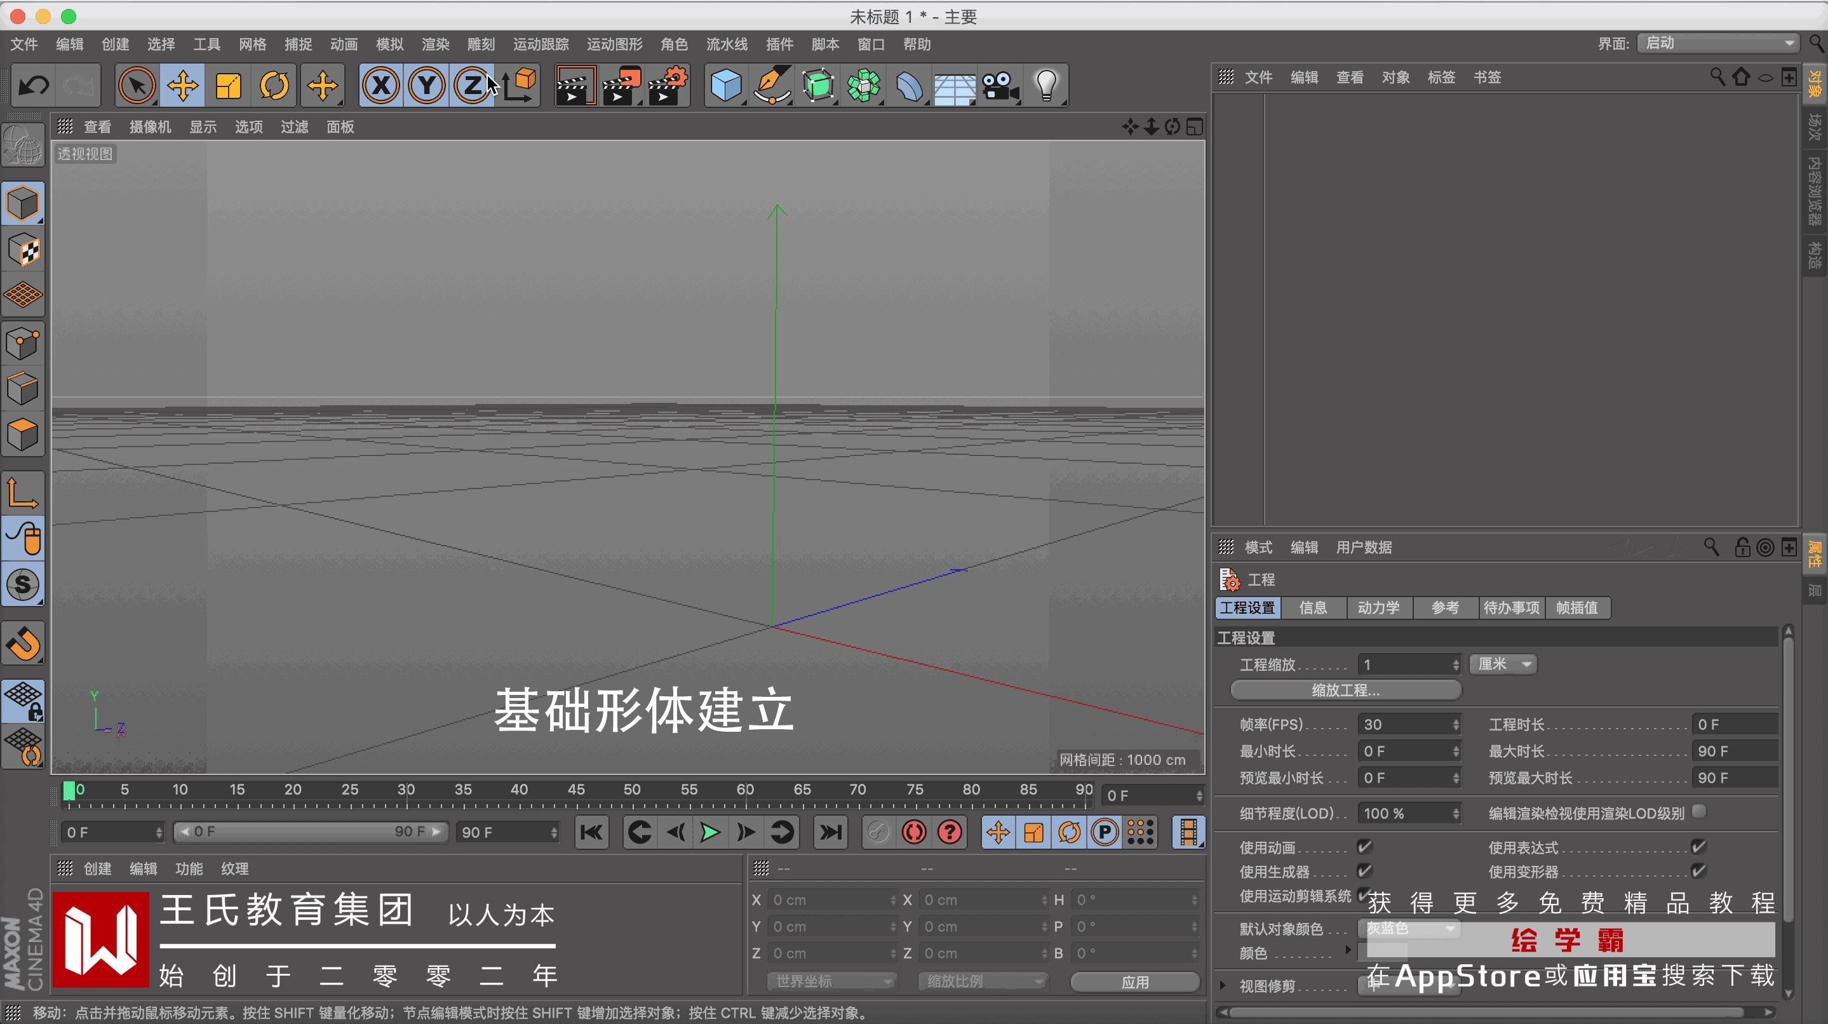Image resolution: width=1828 pixels, height=1024 pixels.
Task: Select the Rotate tool in top toolbar
Action: pyautogui.click(x=274, y=86)
